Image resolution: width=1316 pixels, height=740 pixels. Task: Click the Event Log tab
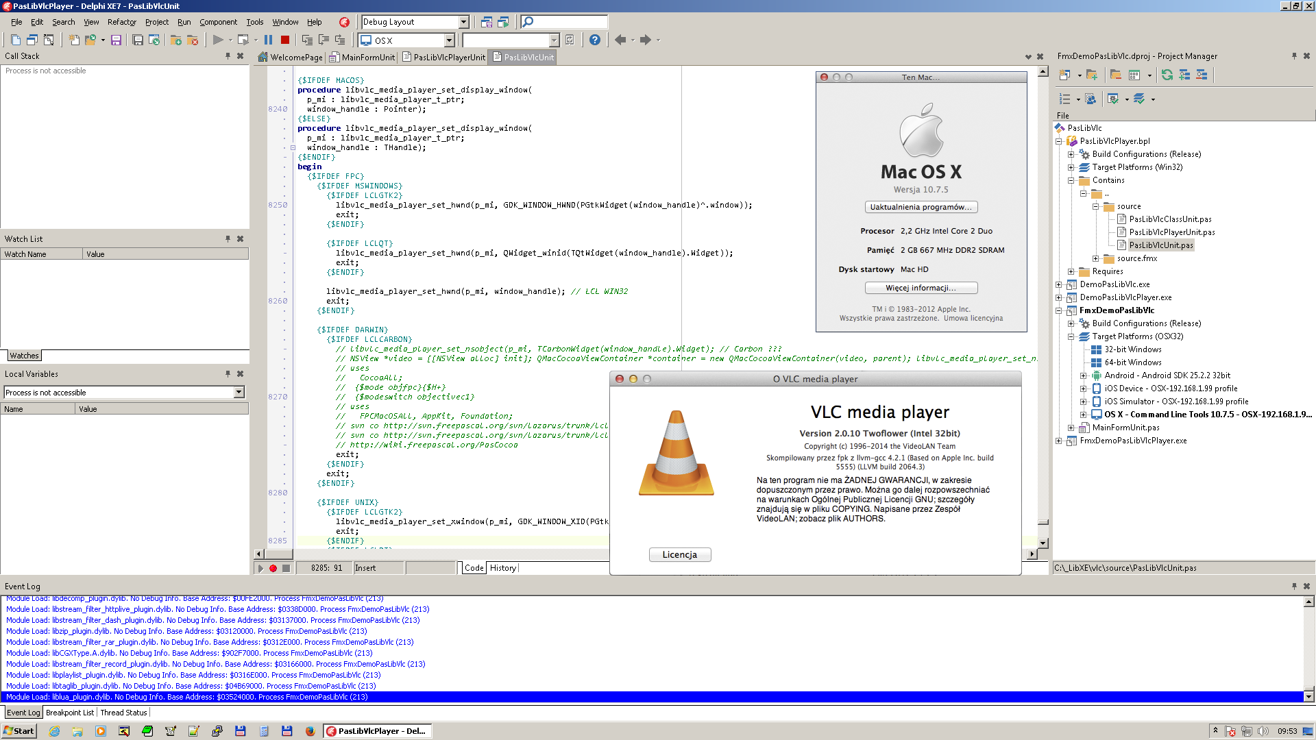23,712
